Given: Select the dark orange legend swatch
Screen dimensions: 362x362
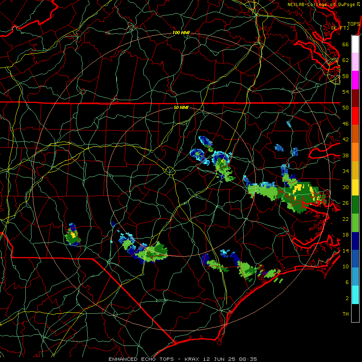Looking at the screenshot, I should click(355, 134).
